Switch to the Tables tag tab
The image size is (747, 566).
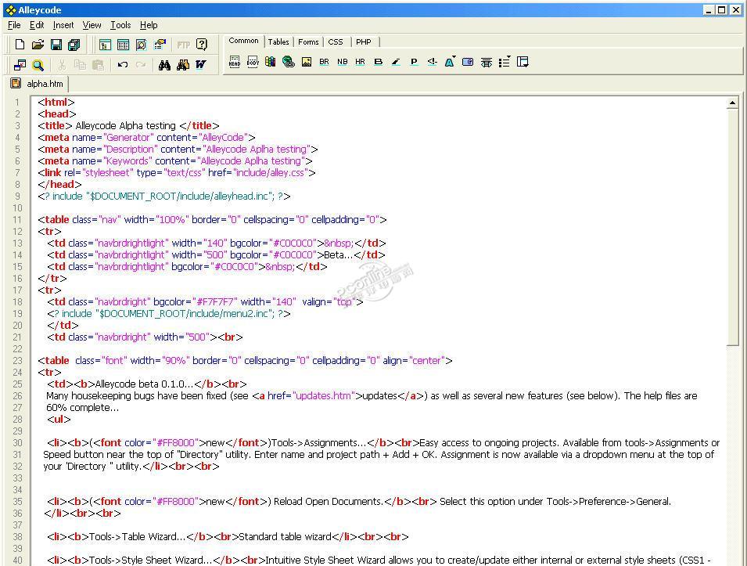(278, 42)
